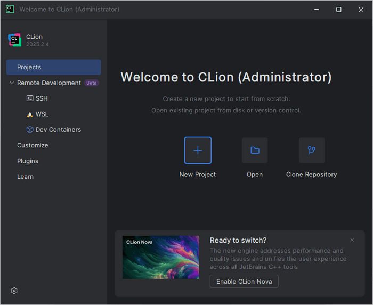Click the CLion title bar app icon

pyautogui.click(x=10, y=9)
